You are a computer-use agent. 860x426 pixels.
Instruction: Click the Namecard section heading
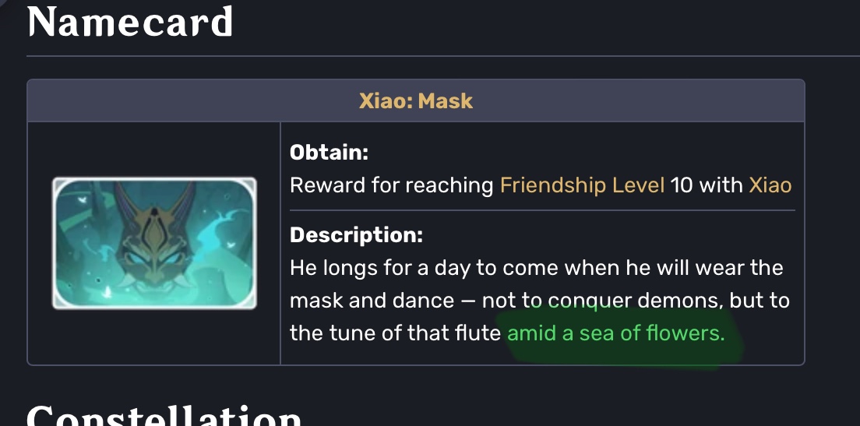point(130,22)
